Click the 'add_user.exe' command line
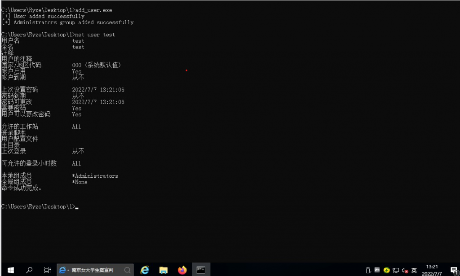460x276 pixels. coord(57,10)
